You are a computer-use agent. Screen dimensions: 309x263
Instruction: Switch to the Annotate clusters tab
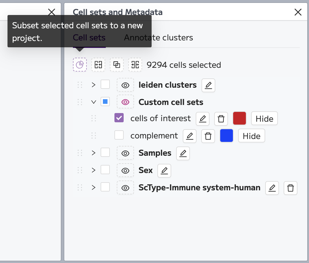(x=159, y=37)
